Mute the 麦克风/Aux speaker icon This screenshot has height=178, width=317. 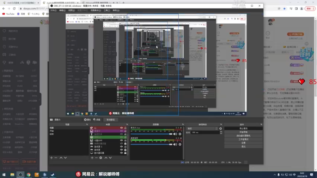[x=175, y=134]
